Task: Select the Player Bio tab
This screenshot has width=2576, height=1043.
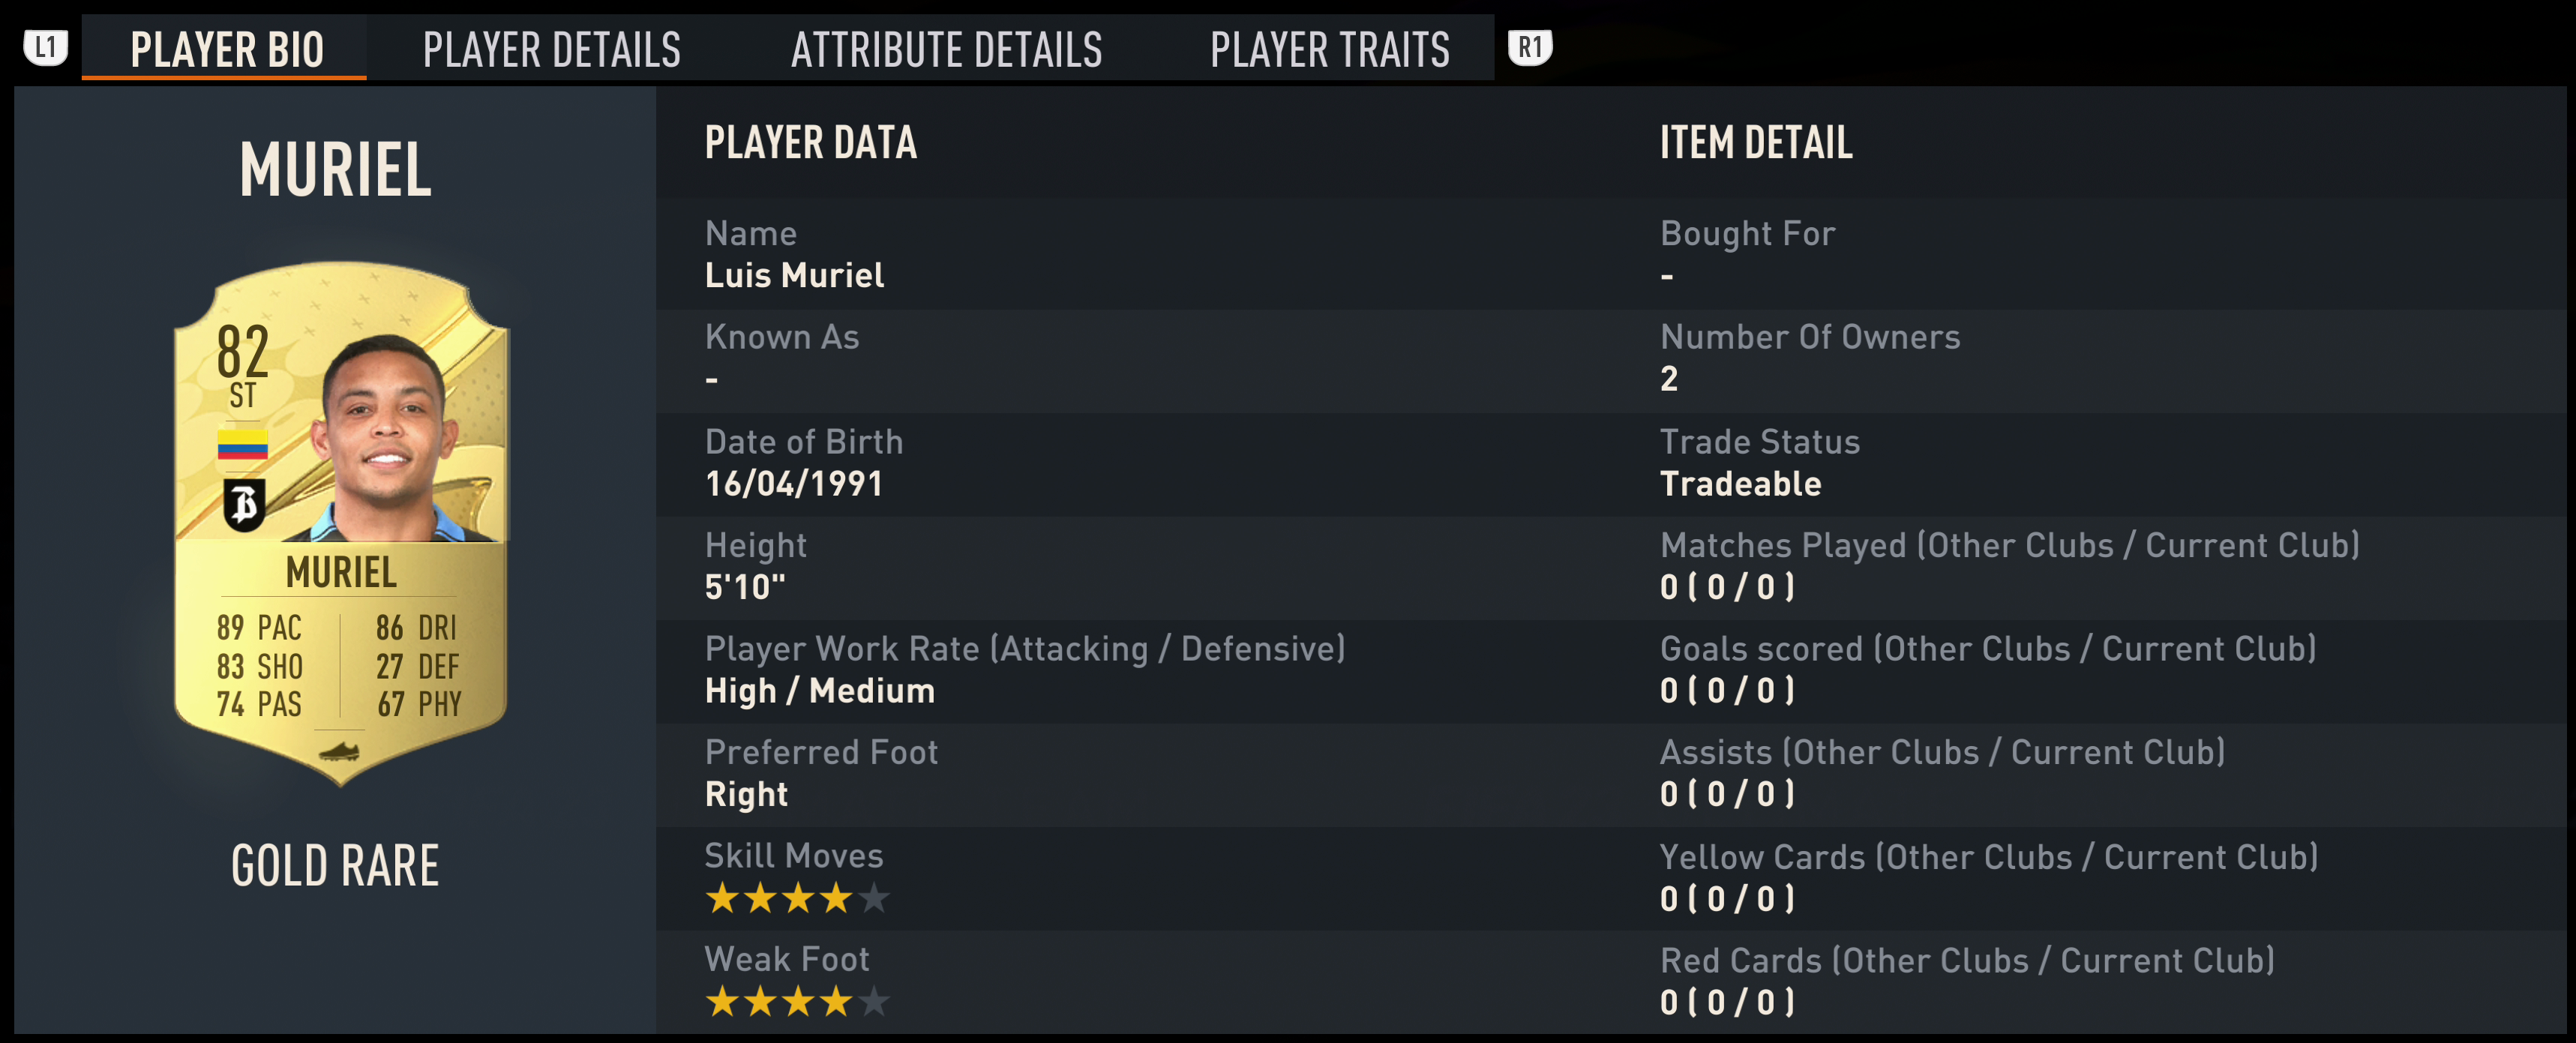Action: 227,50
